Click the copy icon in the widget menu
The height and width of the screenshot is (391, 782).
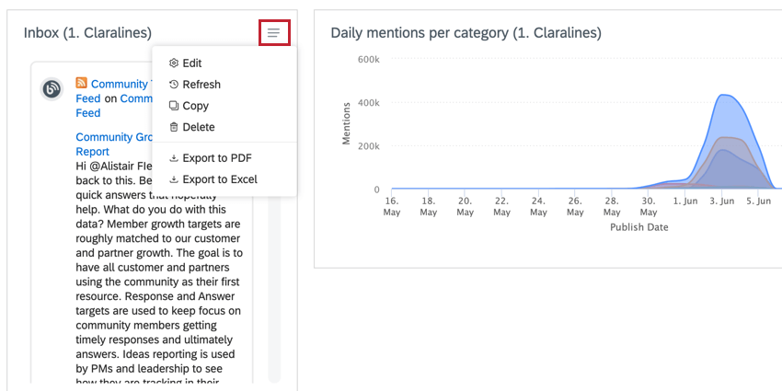pyautogui.click(x=174, y=106)
